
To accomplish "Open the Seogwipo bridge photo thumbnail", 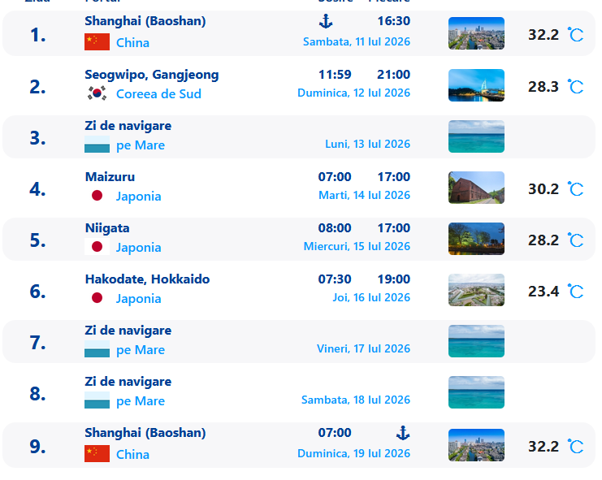I will click(x=476, y=85).
